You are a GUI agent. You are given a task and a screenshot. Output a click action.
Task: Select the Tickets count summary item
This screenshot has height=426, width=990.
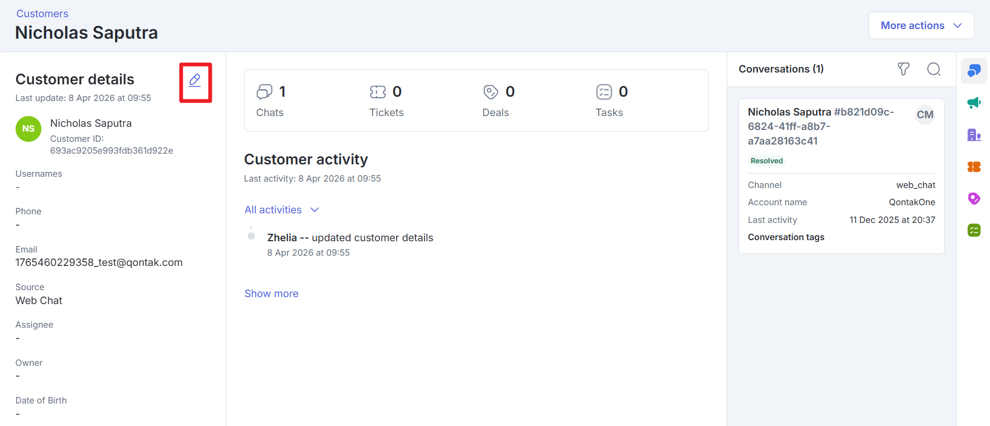click(386, 101)
